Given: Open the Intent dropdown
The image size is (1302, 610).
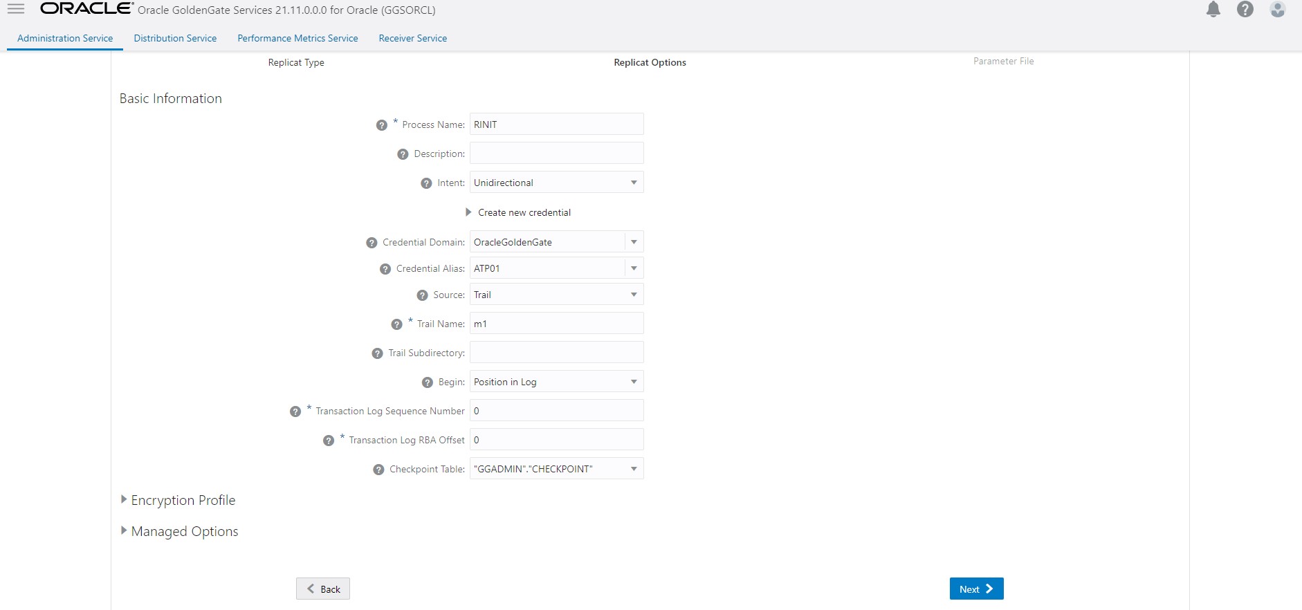Looking at the screenshot, I should [557, 183].
